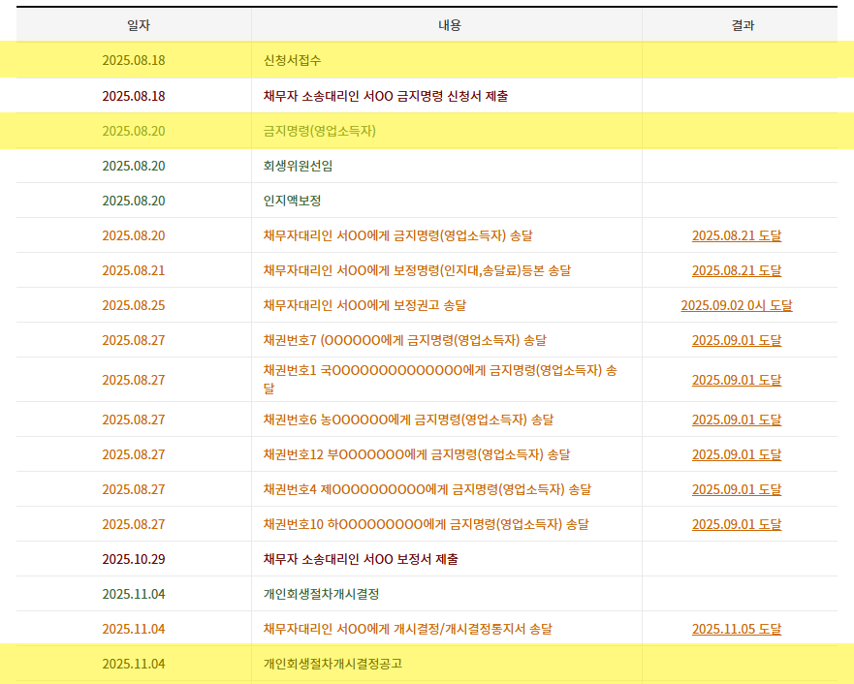Open 채권번호7 delivery result link
The width and height of the screenshot is (854, 684).
tap(736, 340)
